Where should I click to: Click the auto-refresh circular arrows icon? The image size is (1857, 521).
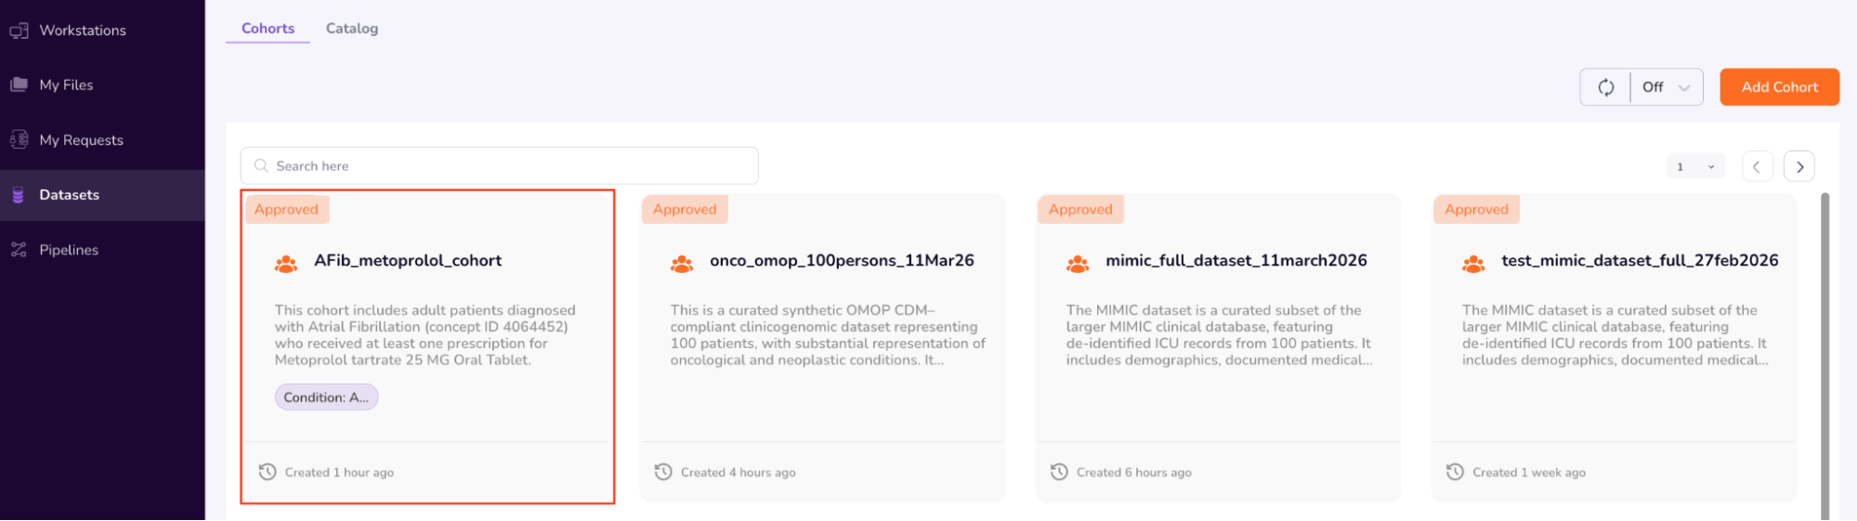(1605, 87)
